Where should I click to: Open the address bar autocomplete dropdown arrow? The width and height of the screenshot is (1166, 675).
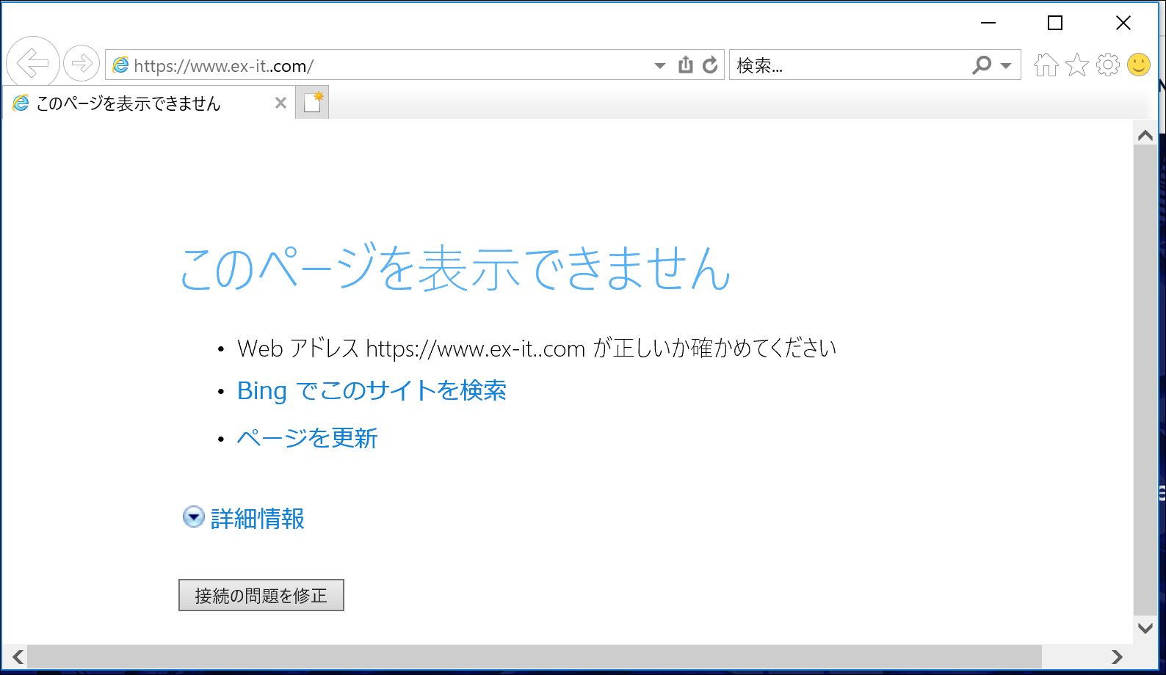click(x=660, y=66)
